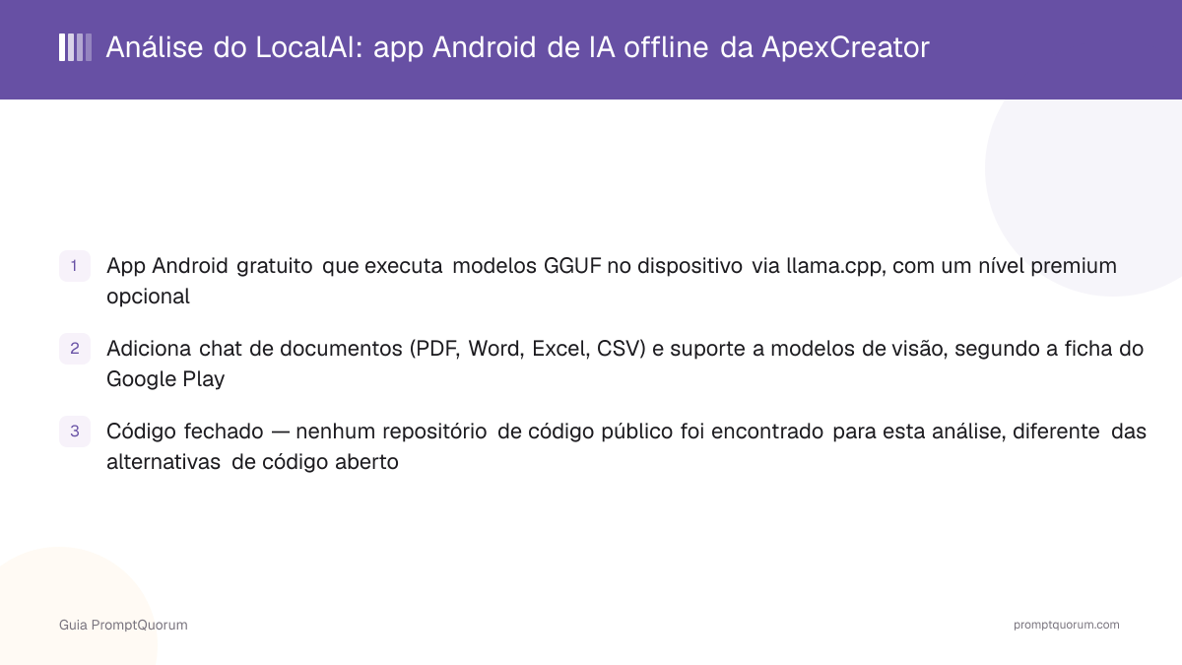The height and width of the screenshot is (665, 1182).
Task: Click the number 3 bullet badge
Action: click(x=75, y=432)
